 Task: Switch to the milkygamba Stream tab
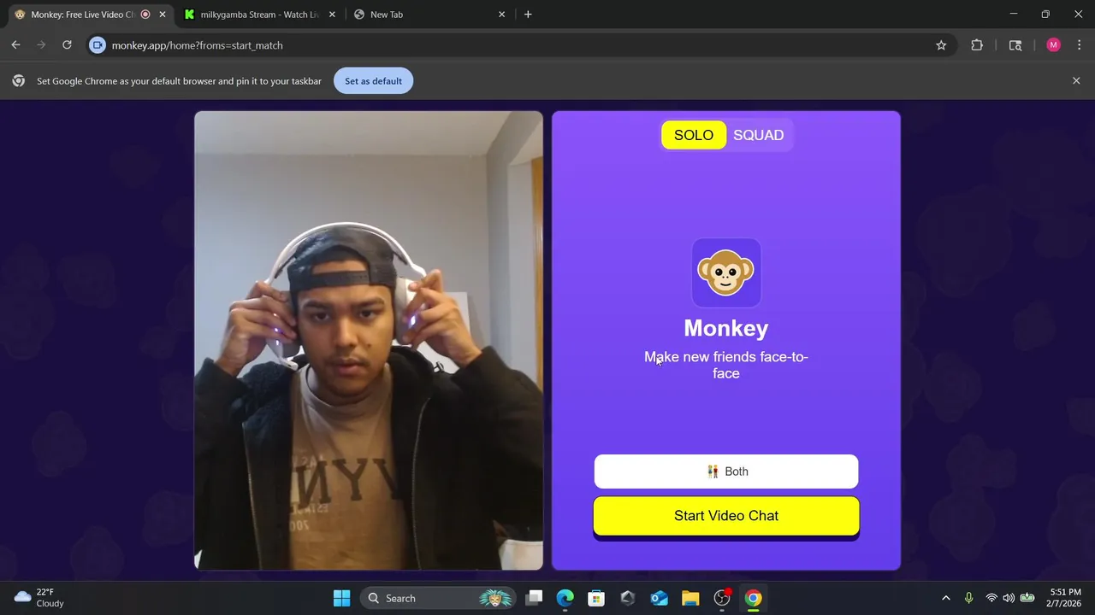click(259, 15)
